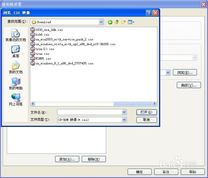Create a new folder
The height and width of the screenshot is (178, 208).
tap(123, 22)
